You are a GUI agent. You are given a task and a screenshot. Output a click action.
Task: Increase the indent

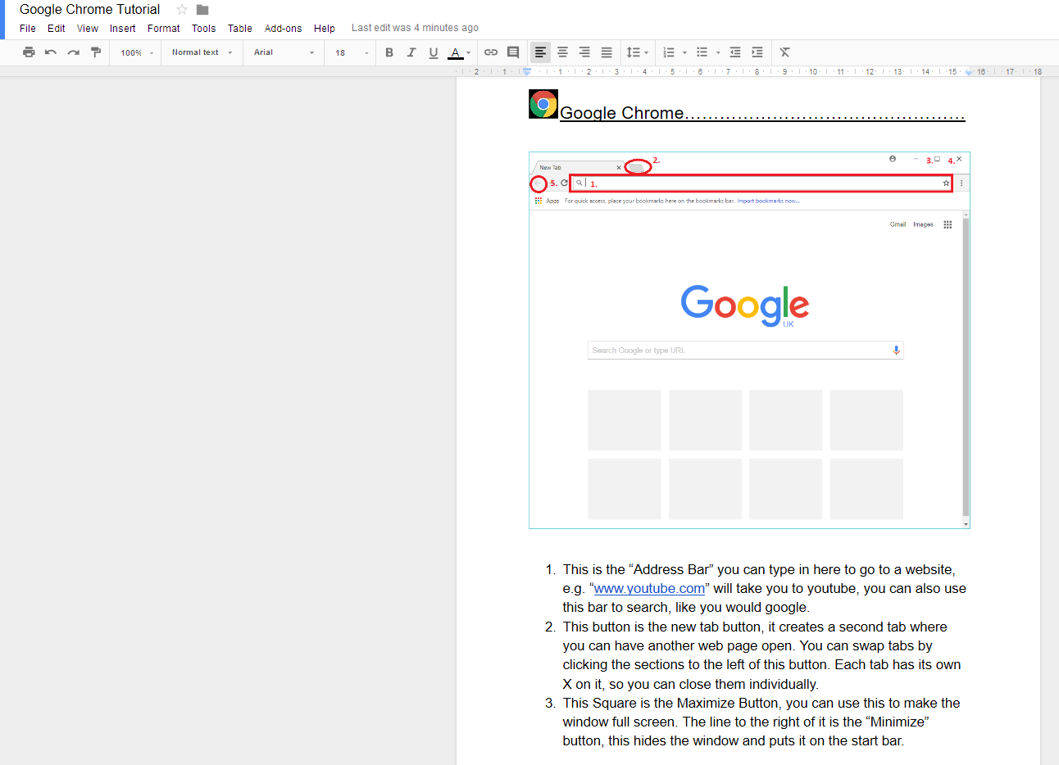coord(757,52)
